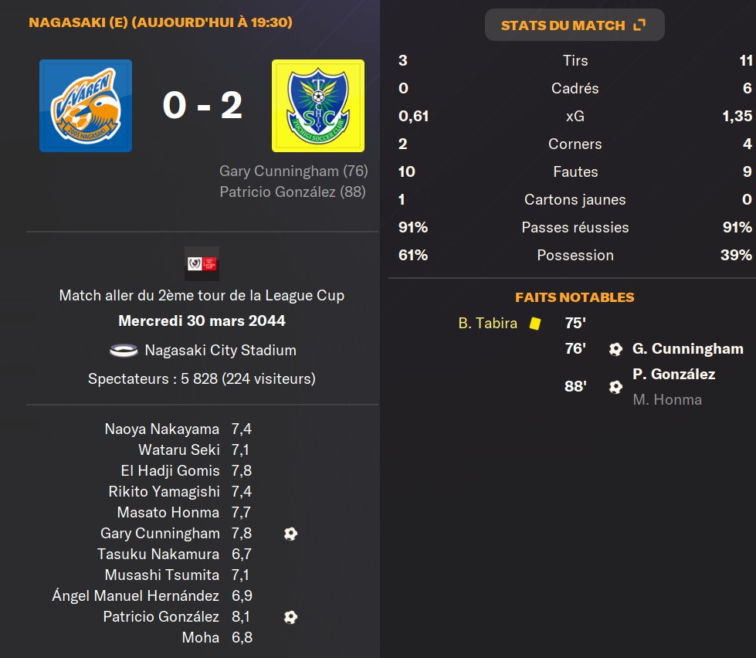
Task: Click the stadium icon beside Nagasaki City Stadium
Action: [124, 351]
